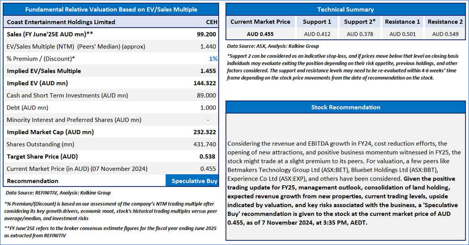Select the implied EV value 144.322
The width and height of the screenshot is (469, 245).
click(x=205, y=83)
